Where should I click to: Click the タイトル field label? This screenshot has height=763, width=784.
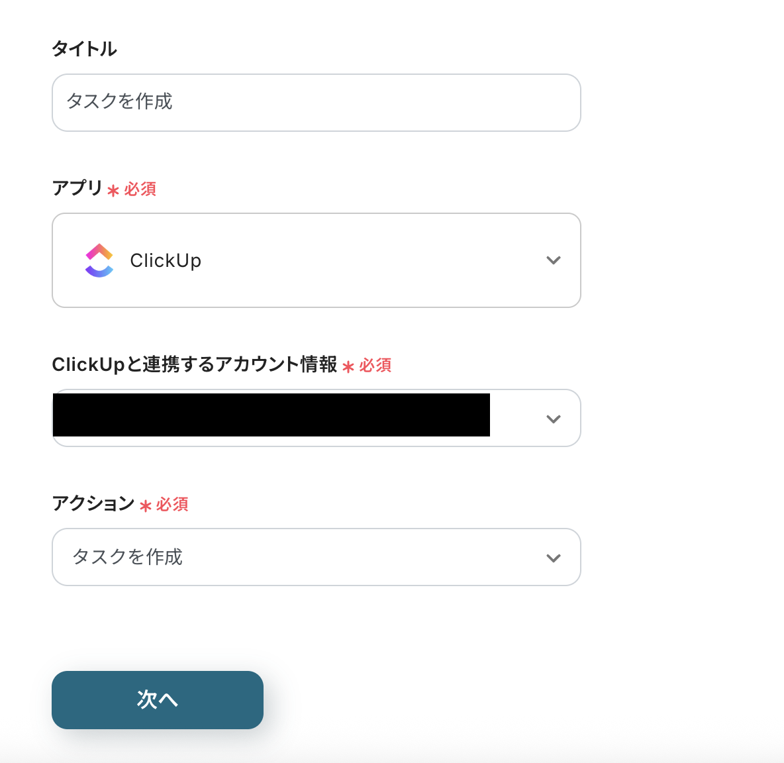pos(85,49)
